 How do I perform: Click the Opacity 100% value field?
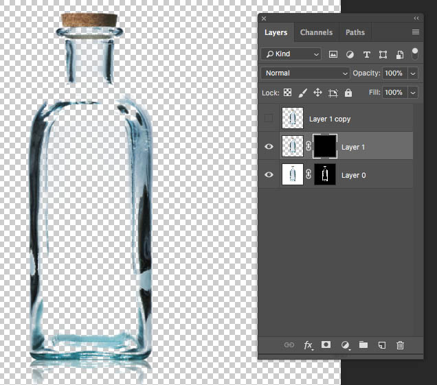(394, 73)
